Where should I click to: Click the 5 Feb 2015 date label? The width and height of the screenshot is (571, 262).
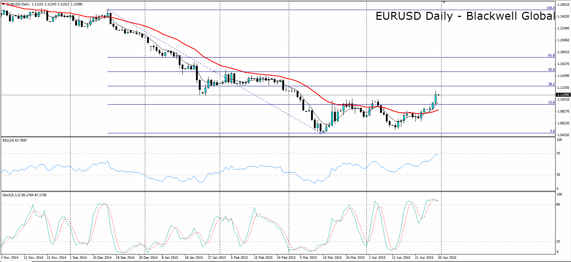239,258
